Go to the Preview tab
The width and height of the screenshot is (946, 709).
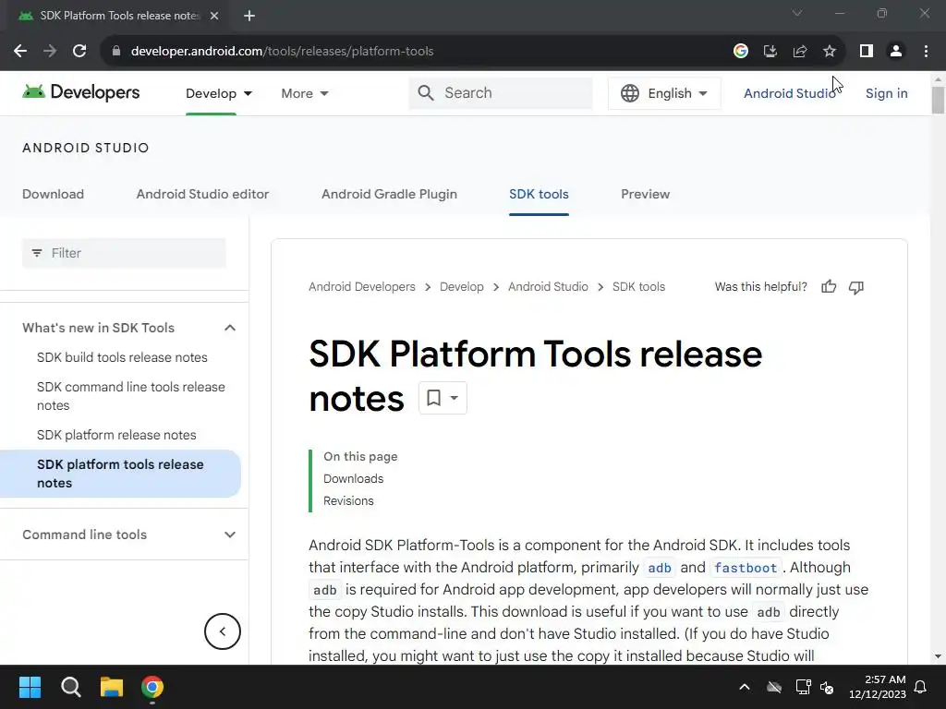pyautogui.click(x=645, y=194)
